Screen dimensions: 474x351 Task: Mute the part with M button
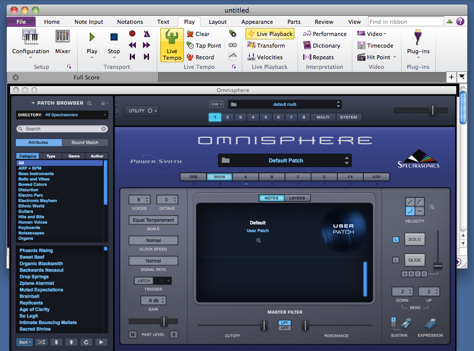(x=133, y=334)
